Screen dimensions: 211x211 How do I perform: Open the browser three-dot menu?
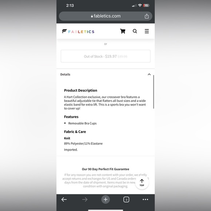145,199
